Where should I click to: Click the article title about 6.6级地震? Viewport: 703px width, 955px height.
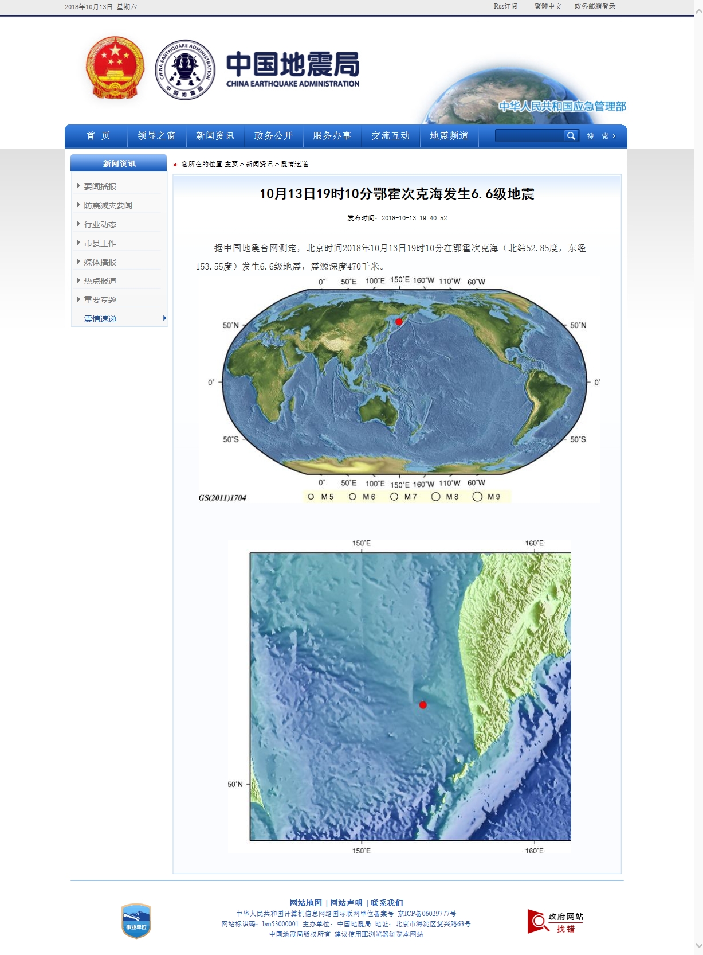pyautogui.click(x=397, y=194)
